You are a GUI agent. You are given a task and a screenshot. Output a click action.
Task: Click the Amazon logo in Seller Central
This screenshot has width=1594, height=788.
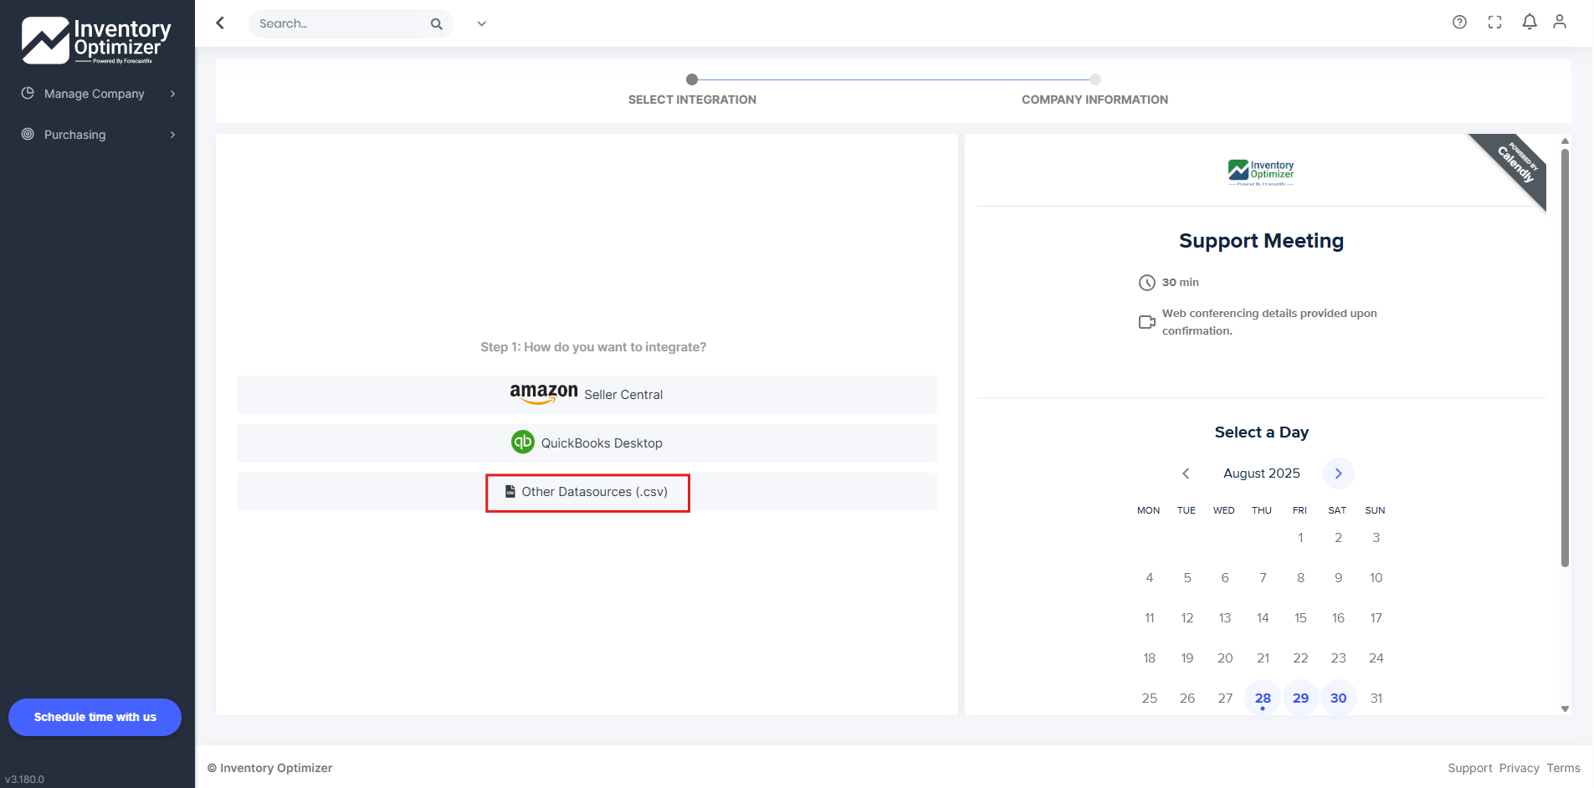[x=544, y=392]
